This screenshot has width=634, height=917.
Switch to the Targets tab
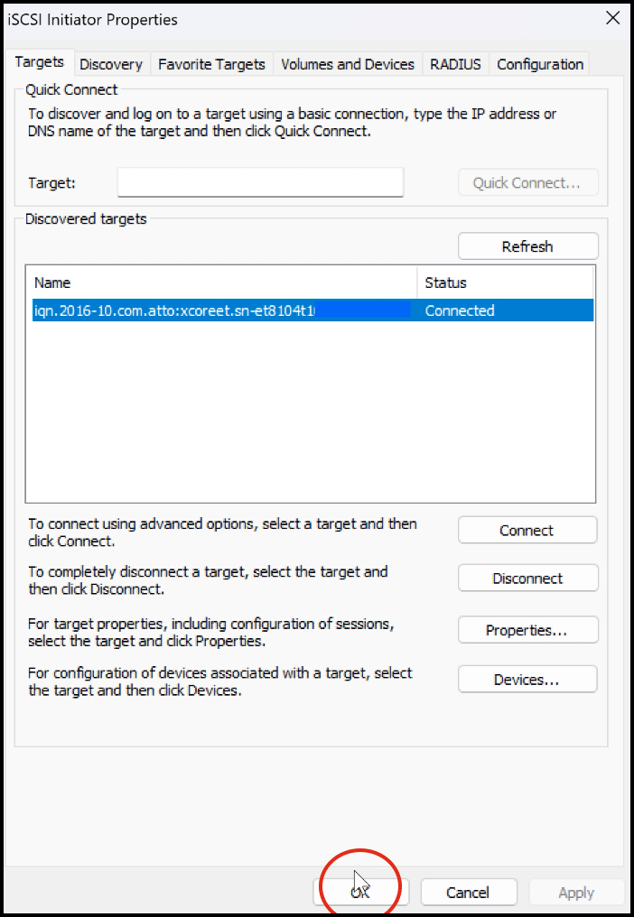tap(40, 62)
